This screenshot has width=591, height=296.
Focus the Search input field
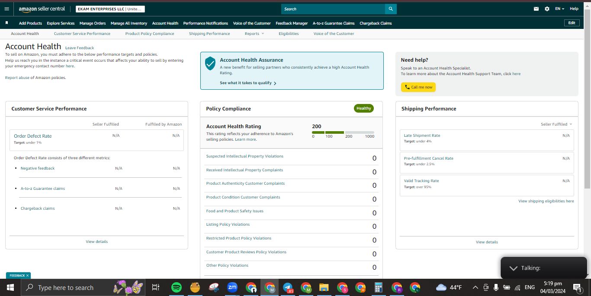333,9
